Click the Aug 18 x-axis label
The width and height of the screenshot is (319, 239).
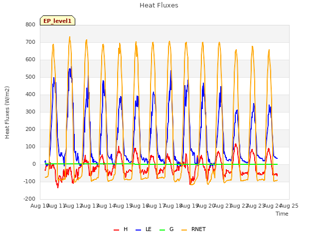(173, 206)
